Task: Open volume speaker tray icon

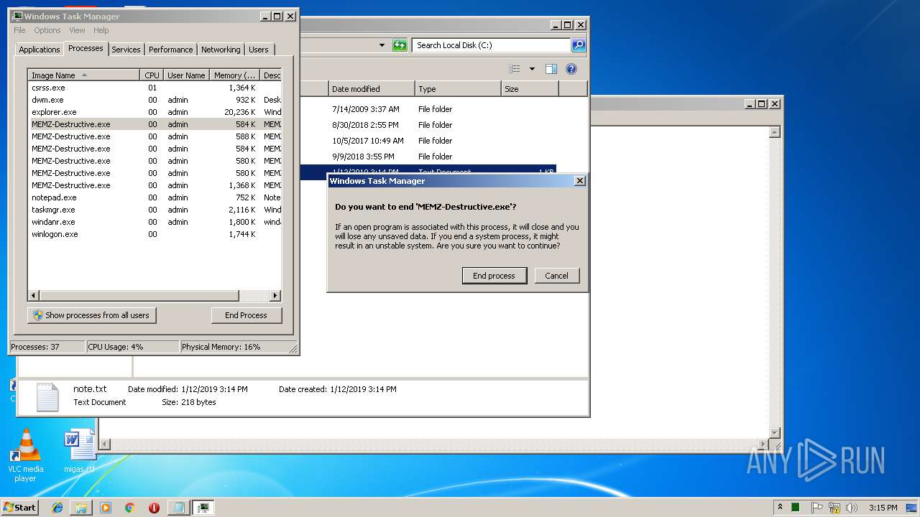Action: click(852, 508)
